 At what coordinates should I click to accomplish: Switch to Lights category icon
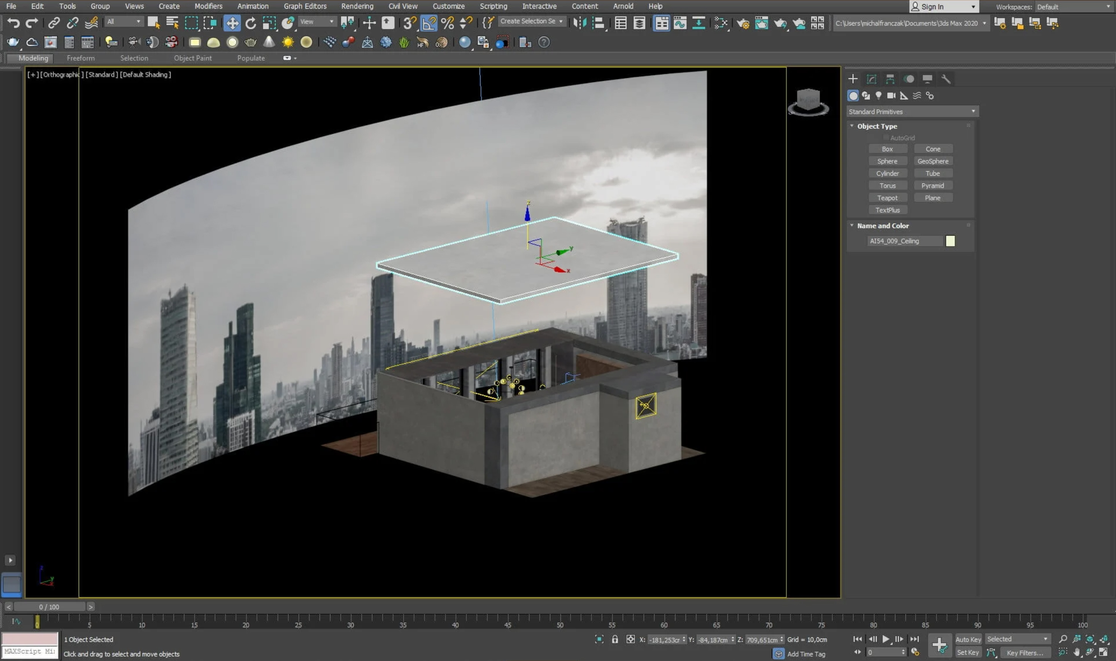tap(878, 96)
